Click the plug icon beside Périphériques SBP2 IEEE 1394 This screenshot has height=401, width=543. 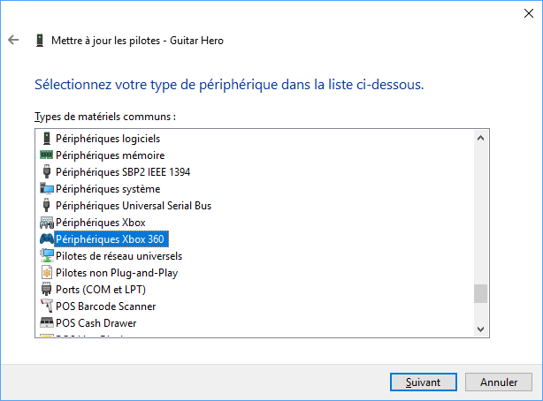coord(46,171)
